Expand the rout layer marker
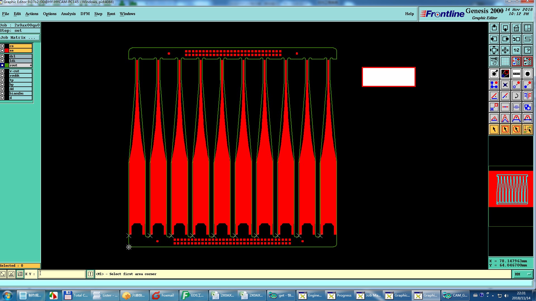536x301 pixels. click(31, 65)
